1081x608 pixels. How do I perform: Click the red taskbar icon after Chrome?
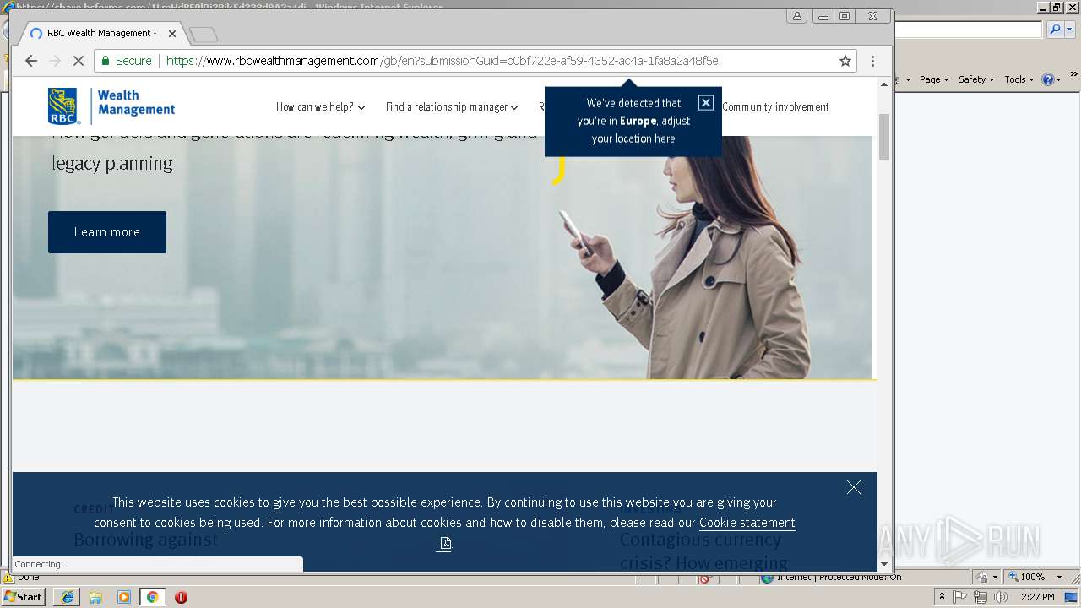181,597
